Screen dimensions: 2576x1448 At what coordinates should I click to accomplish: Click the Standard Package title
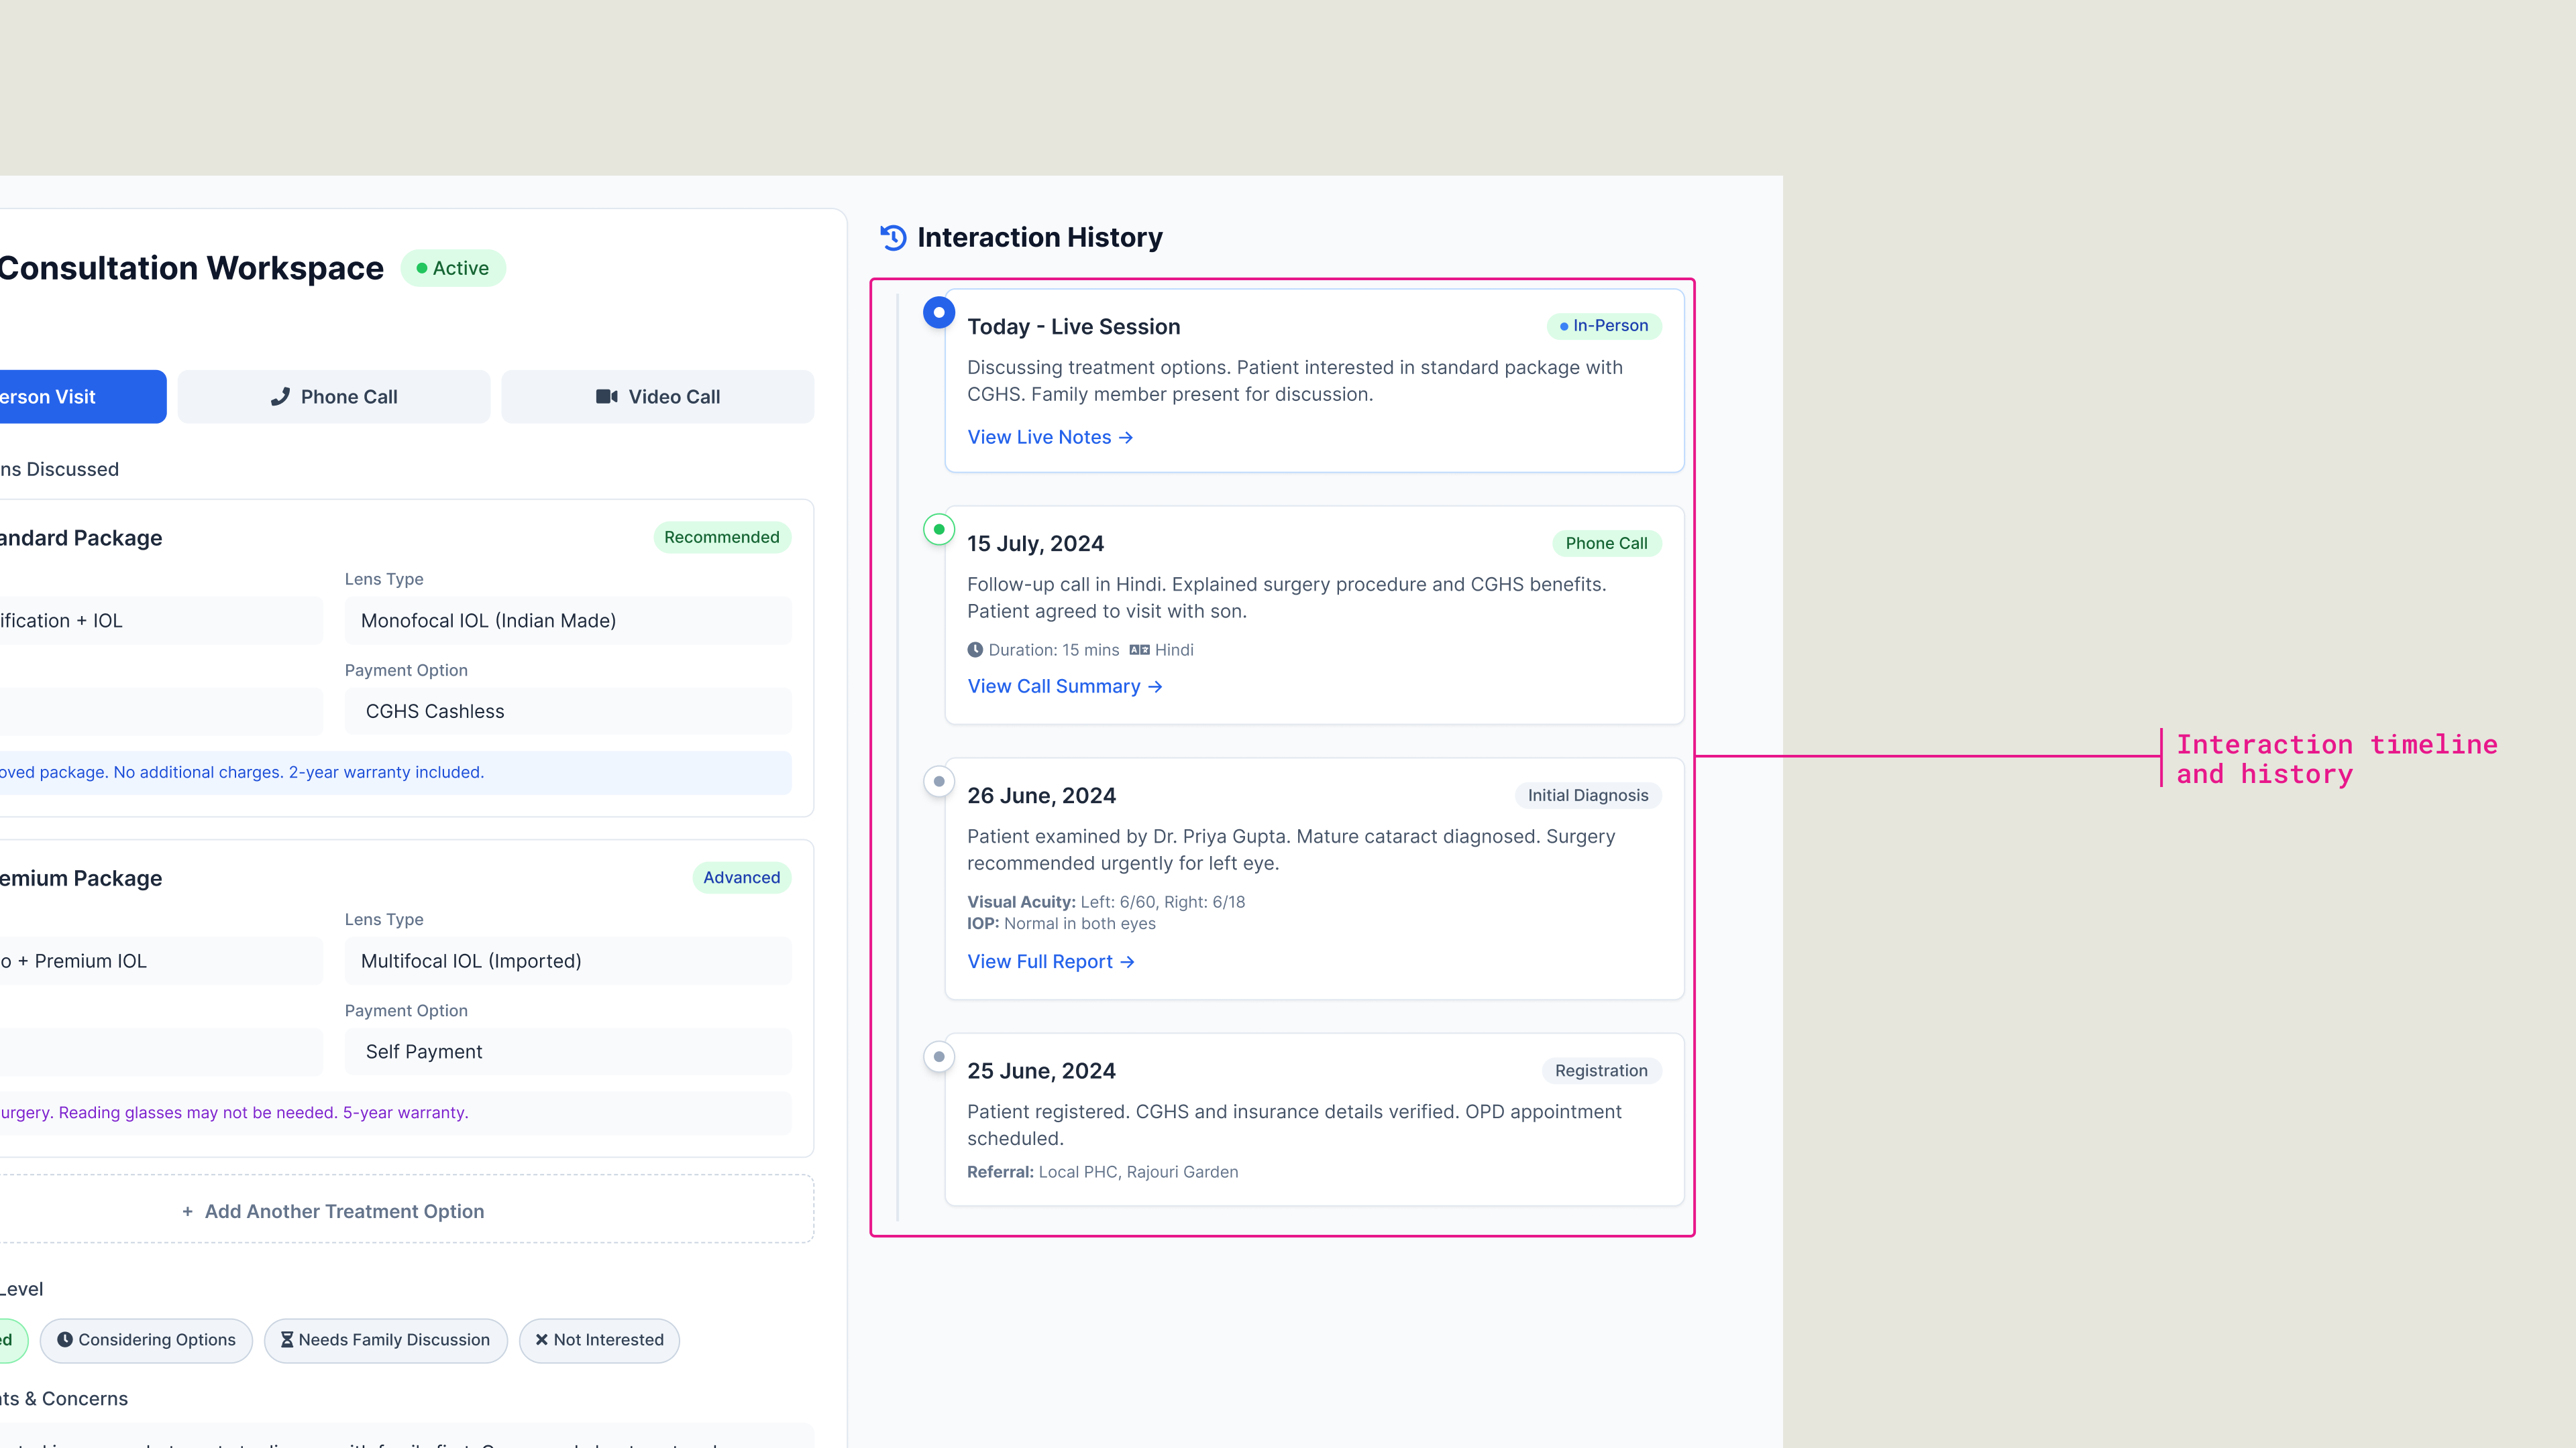[81, 538]
